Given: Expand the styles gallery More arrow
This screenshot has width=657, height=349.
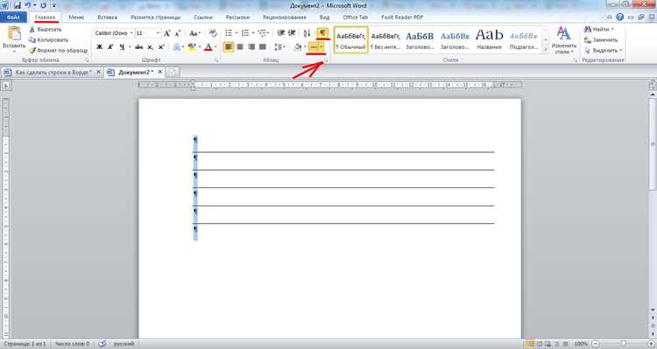Looking at the screenshot, I should point(546,49).
